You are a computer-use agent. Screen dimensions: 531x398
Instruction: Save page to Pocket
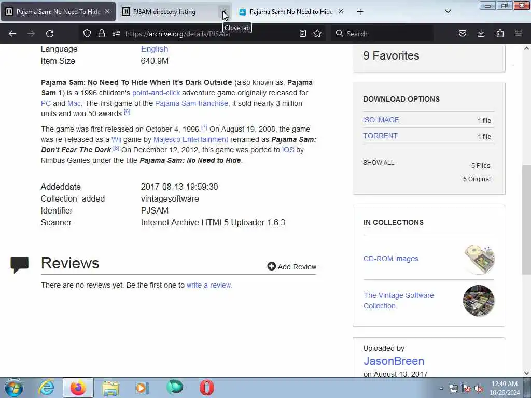(x=462, y=33)
